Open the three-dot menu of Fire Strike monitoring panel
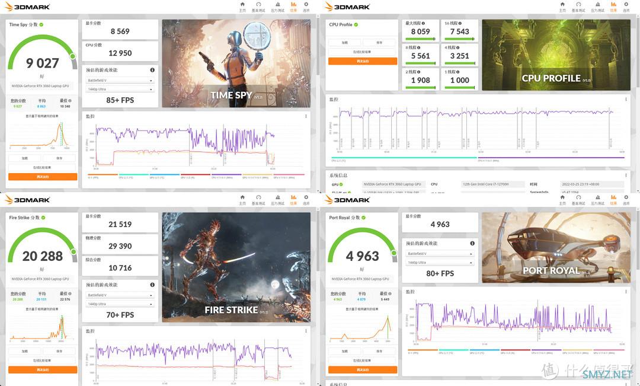The width and height of the screenshot is (640, 386). (x=306, y=331)
